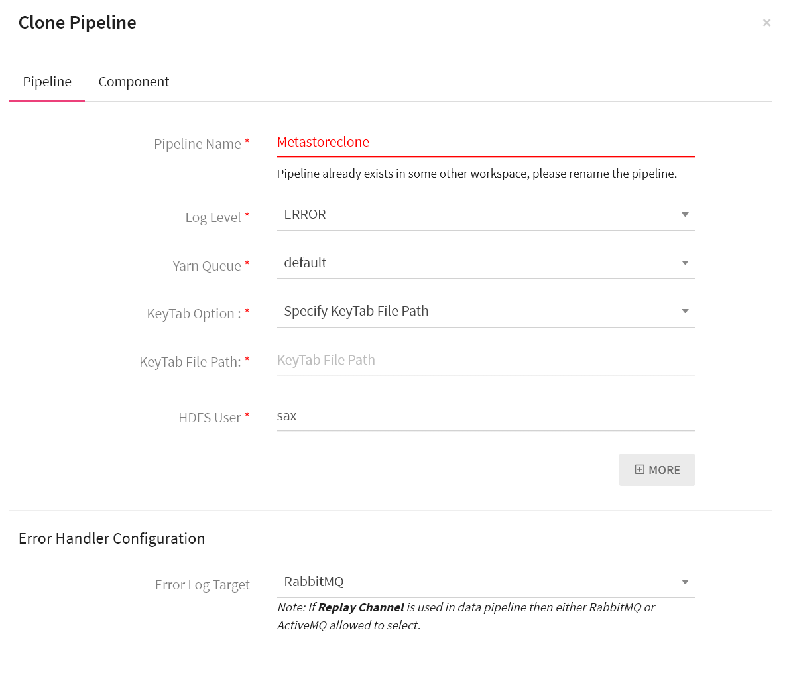Click the plus icon in MORE button
This screenshot has width=789, height=677.
pos(639,469)
